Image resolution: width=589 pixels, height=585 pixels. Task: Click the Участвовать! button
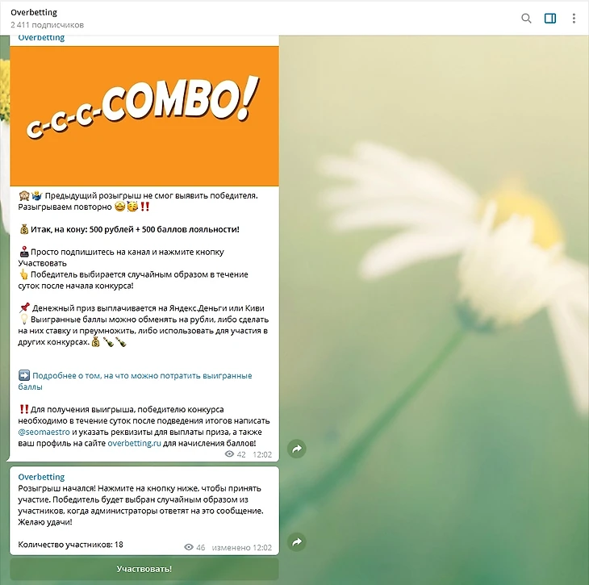click(x=144, y=569)
